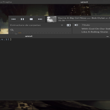The height and width of the screenshot is (110, 110).
Task: Sort playlist by Titulo column
Action: click(x=86, y=25)
